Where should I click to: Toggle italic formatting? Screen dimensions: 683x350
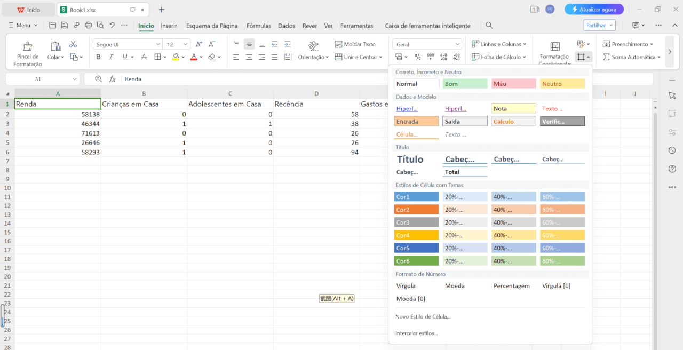[x=111, y=57]
